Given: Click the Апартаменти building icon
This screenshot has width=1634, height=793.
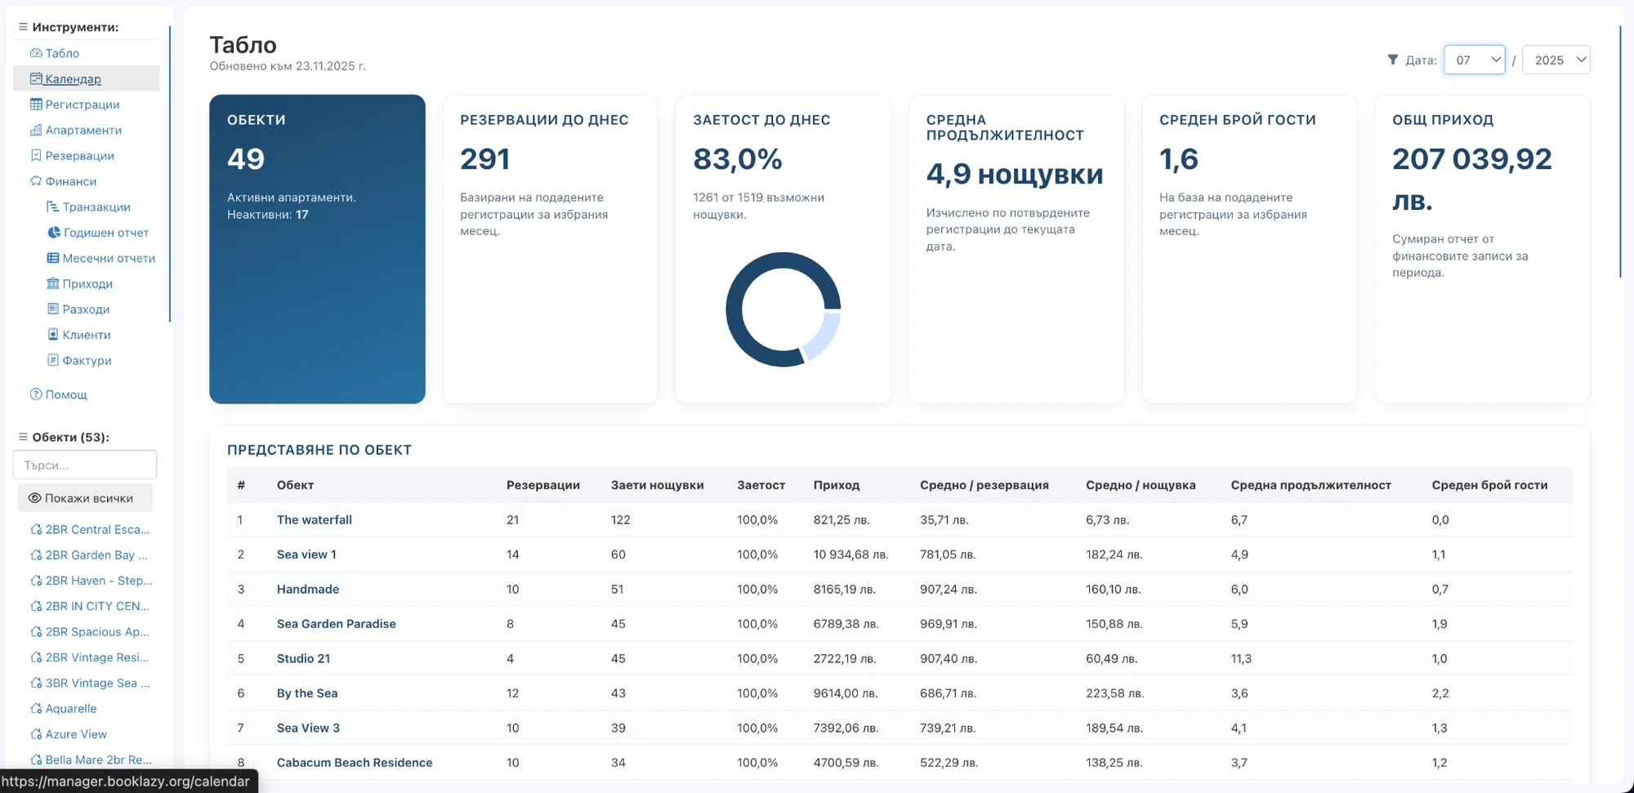Looking at the screenshot, I should point(36,130).
